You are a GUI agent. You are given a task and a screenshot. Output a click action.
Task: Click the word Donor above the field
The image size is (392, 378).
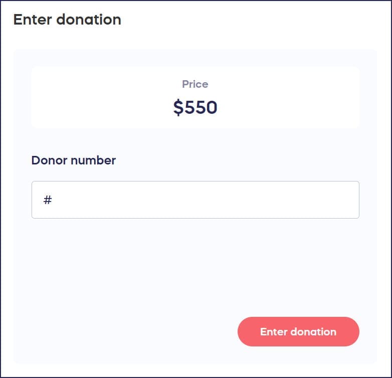tap(49, 160)
